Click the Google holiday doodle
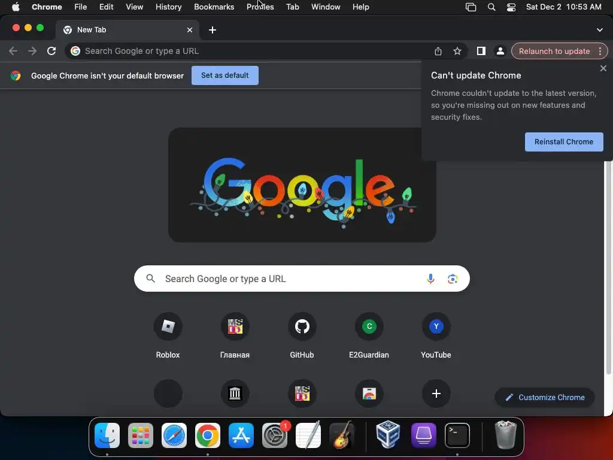This screenshot has width=613, height=460. pos(302,185)
